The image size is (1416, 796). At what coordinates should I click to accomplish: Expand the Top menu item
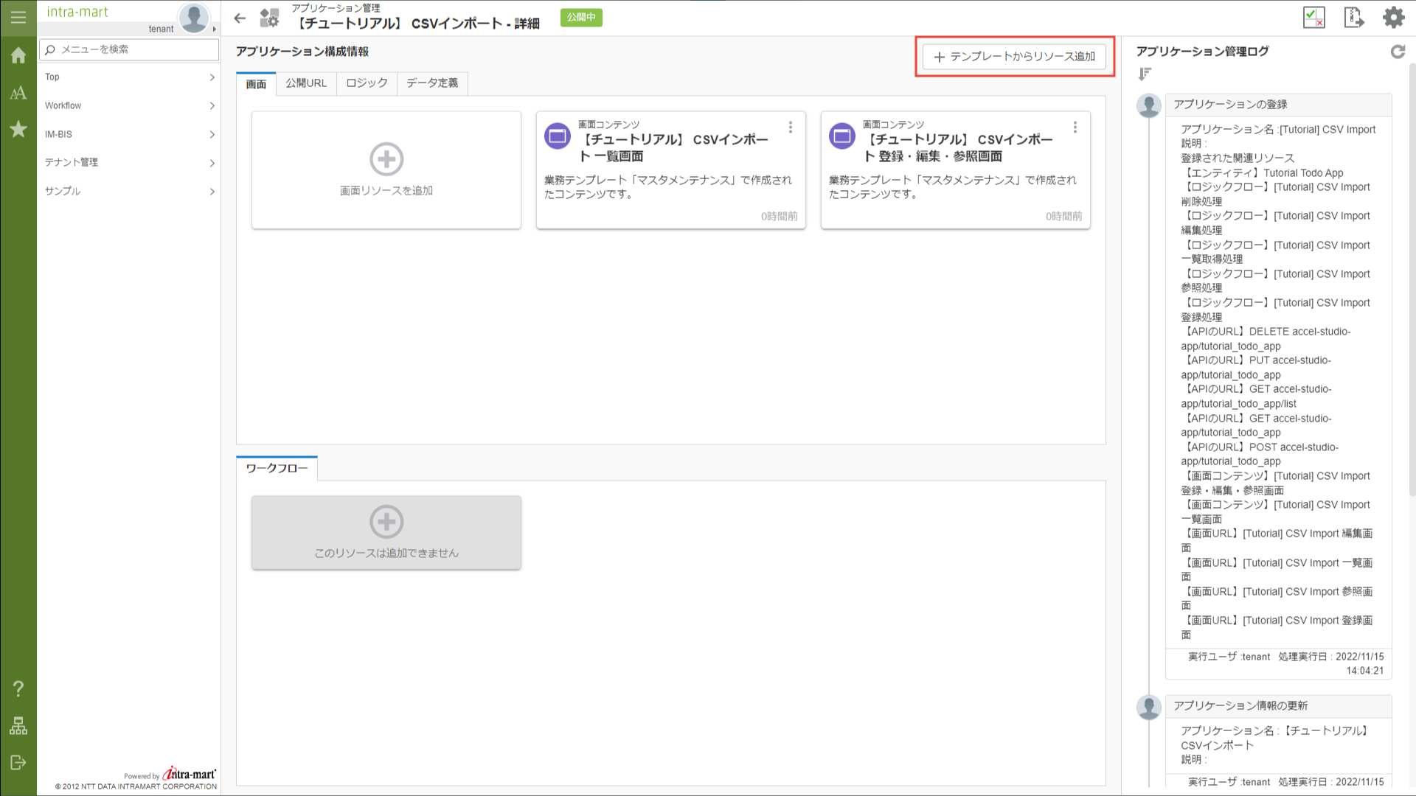pyautogui.click(x=129, y=77)
